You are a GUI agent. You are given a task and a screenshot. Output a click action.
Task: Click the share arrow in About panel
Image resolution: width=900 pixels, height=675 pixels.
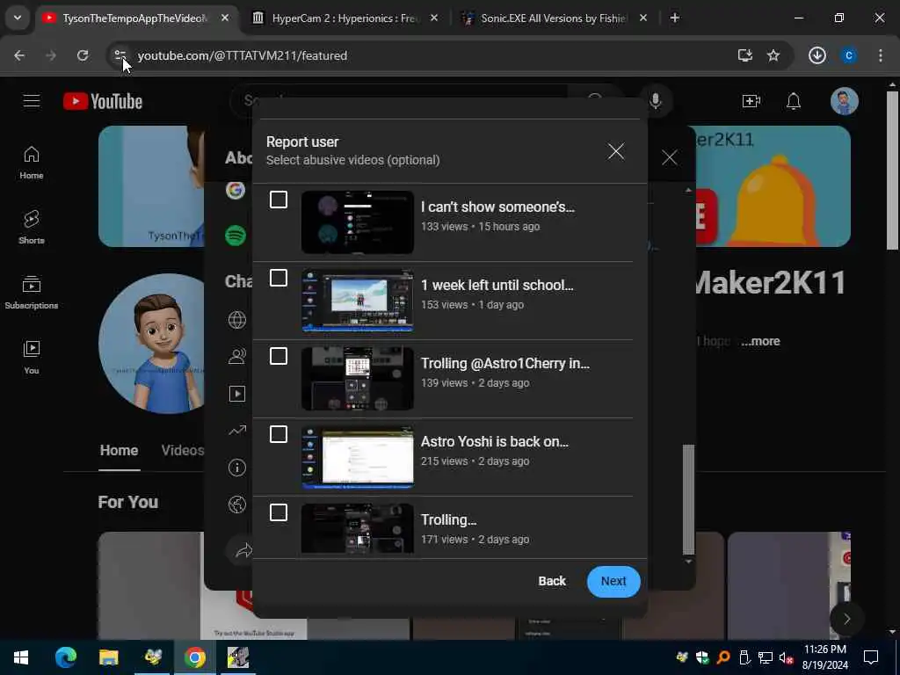pyautogui.click(x=244, y=550)
